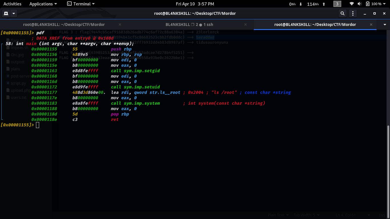Click the Wi-Fi status icon
390x219 pixels.
coord(352,4)
